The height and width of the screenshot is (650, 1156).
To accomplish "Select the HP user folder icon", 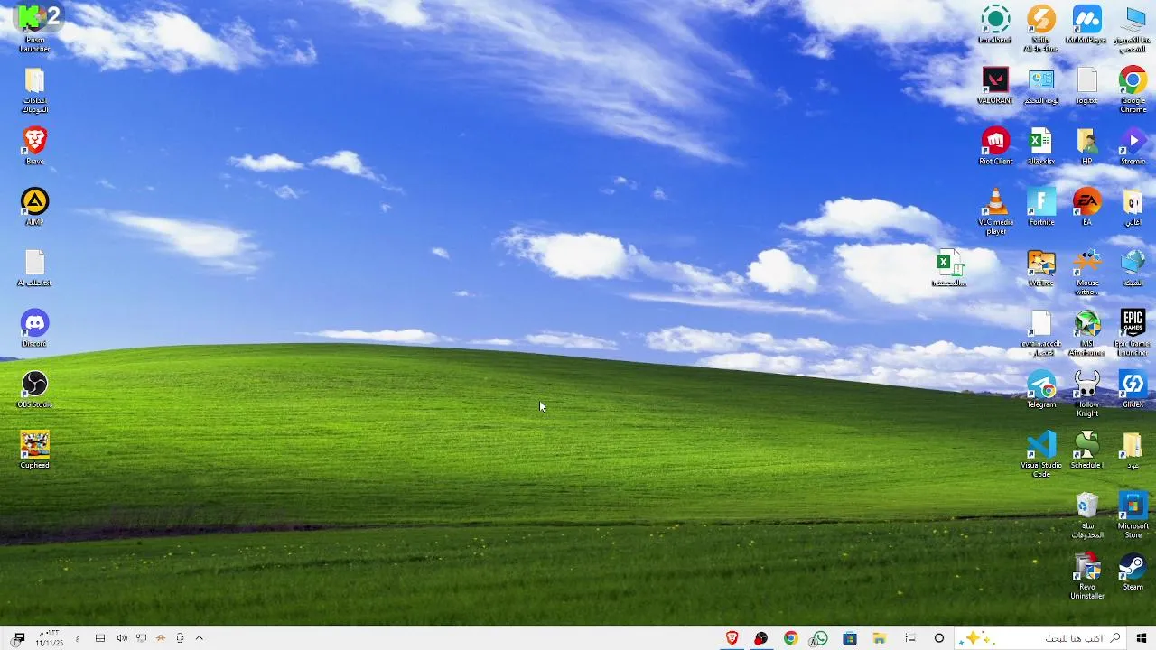I will [1086, 145].
